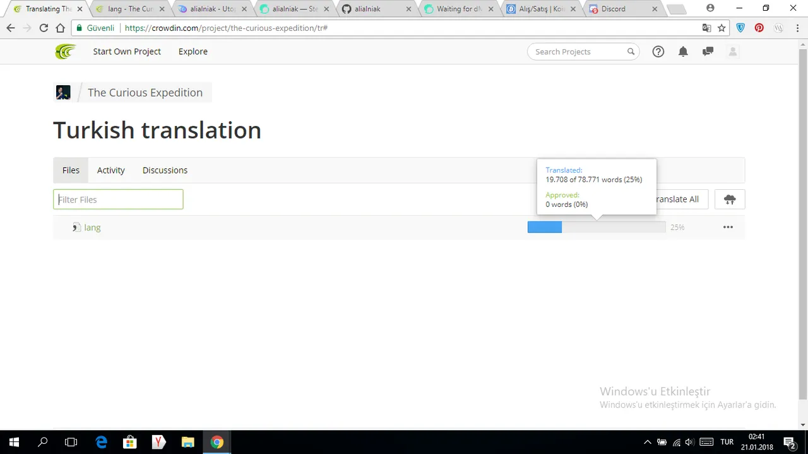Viewport: 808px width, 454px height.
Task: Click the Chrome taskbar icon
Action: [217, 442]
